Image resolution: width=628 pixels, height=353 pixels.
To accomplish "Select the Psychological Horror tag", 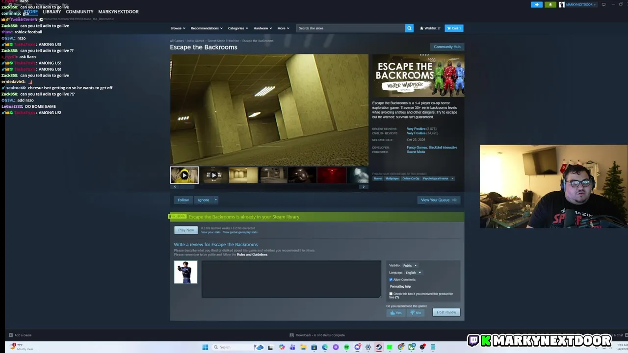I will [x=436, y=178].
